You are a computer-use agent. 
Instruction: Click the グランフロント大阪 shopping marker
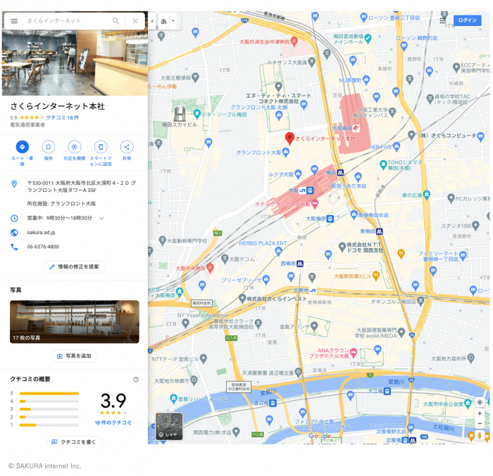coord(286,153)
